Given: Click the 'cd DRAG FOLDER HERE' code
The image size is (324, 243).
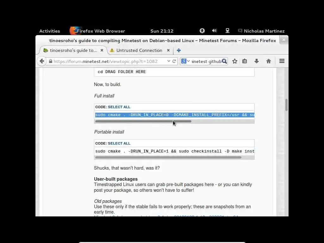Looking at the screenshot, I should click(122, 72).
